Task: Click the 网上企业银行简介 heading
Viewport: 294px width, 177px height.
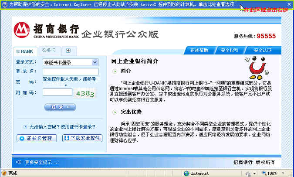Action: pyautogui.click(x=135, y=61)
